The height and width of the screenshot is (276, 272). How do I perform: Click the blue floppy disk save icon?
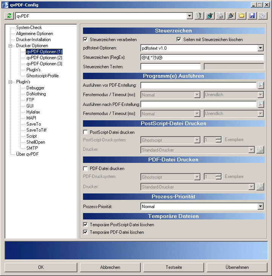tap(252, 16)
